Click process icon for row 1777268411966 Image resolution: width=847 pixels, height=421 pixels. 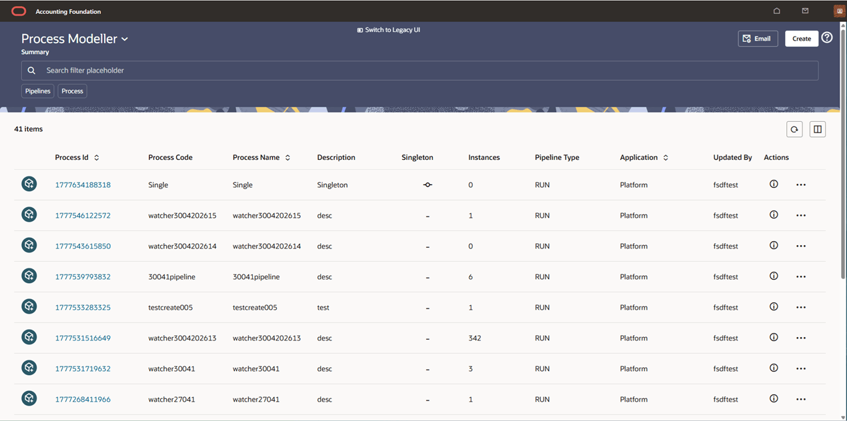click(29, 398)
